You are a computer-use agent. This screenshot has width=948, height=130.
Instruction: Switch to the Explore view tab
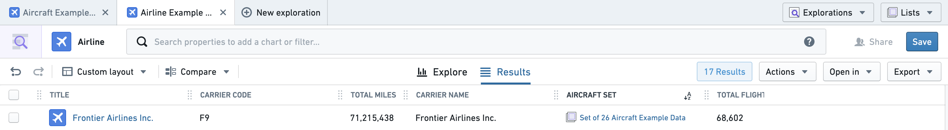point(442,72)
